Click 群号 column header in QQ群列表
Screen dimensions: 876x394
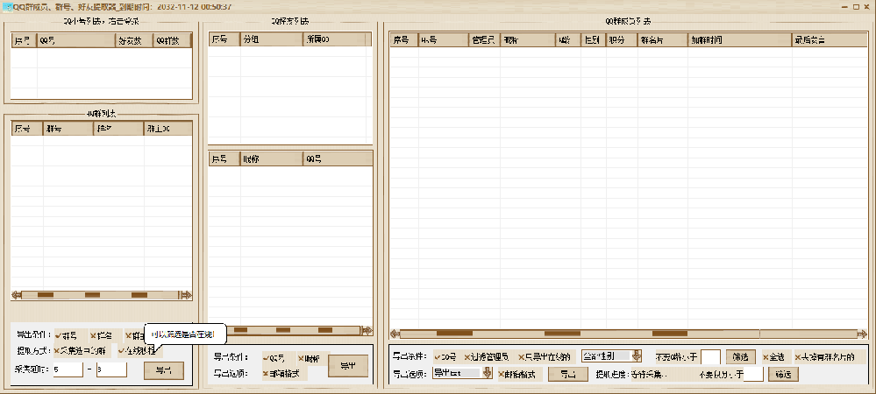click(68, 129)
